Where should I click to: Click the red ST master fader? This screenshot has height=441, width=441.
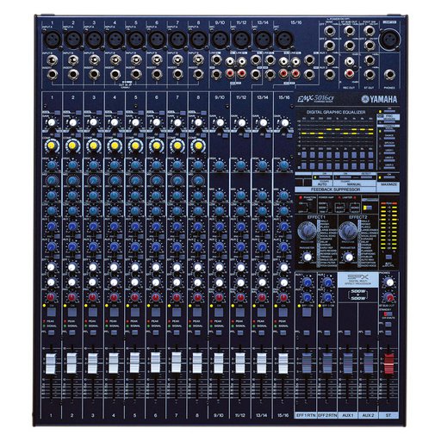389,363
